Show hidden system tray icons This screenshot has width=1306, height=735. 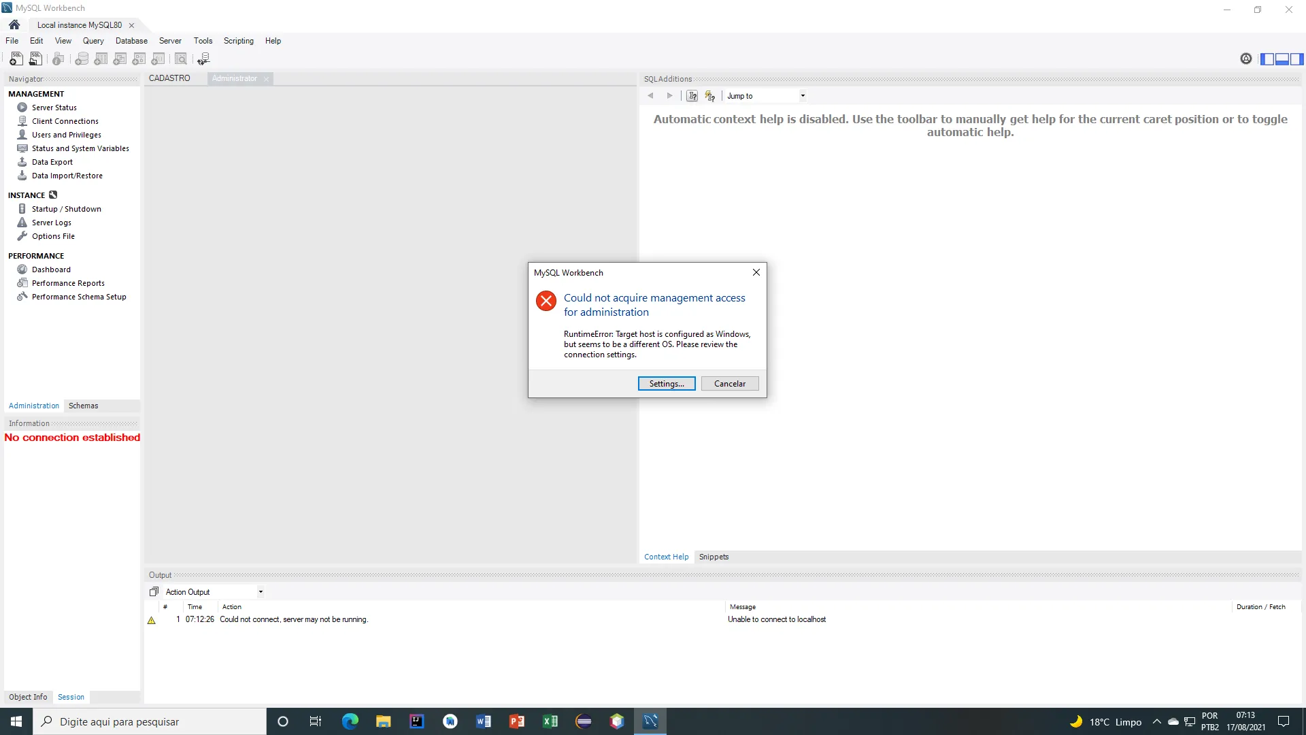click(1156, 721)
